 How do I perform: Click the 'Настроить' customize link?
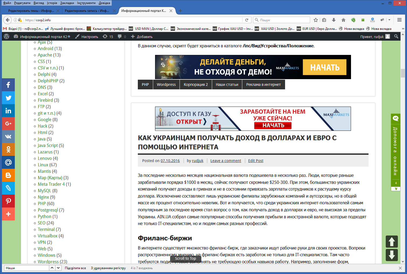pos(86,37)
